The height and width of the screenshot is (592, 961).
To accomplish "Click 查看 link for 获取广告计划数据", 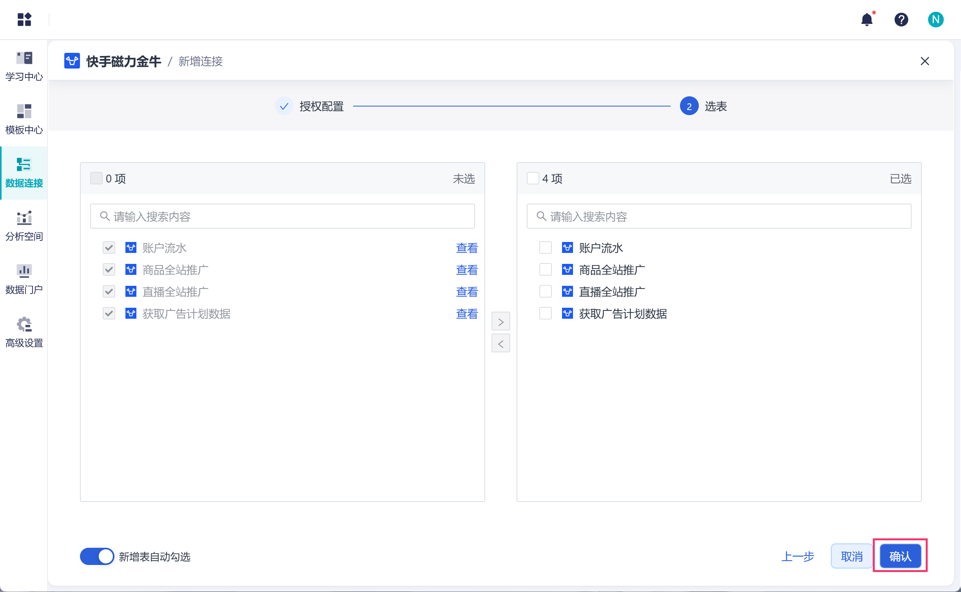I will coord(467,314).
